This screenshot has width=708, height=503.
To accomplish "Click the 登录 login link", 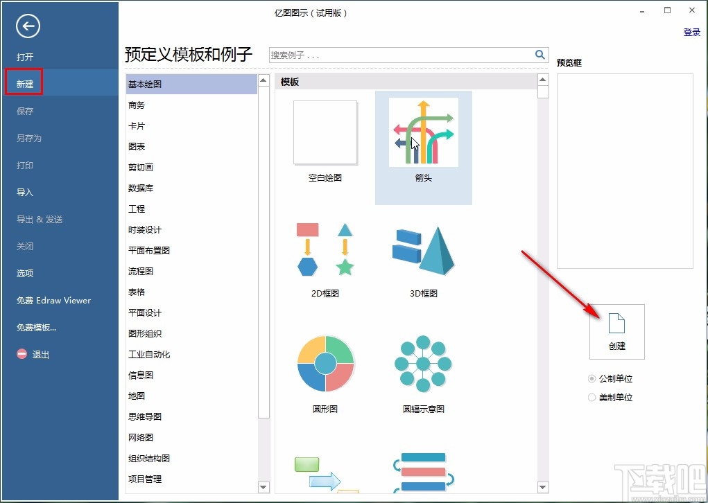I will point(692,32).
